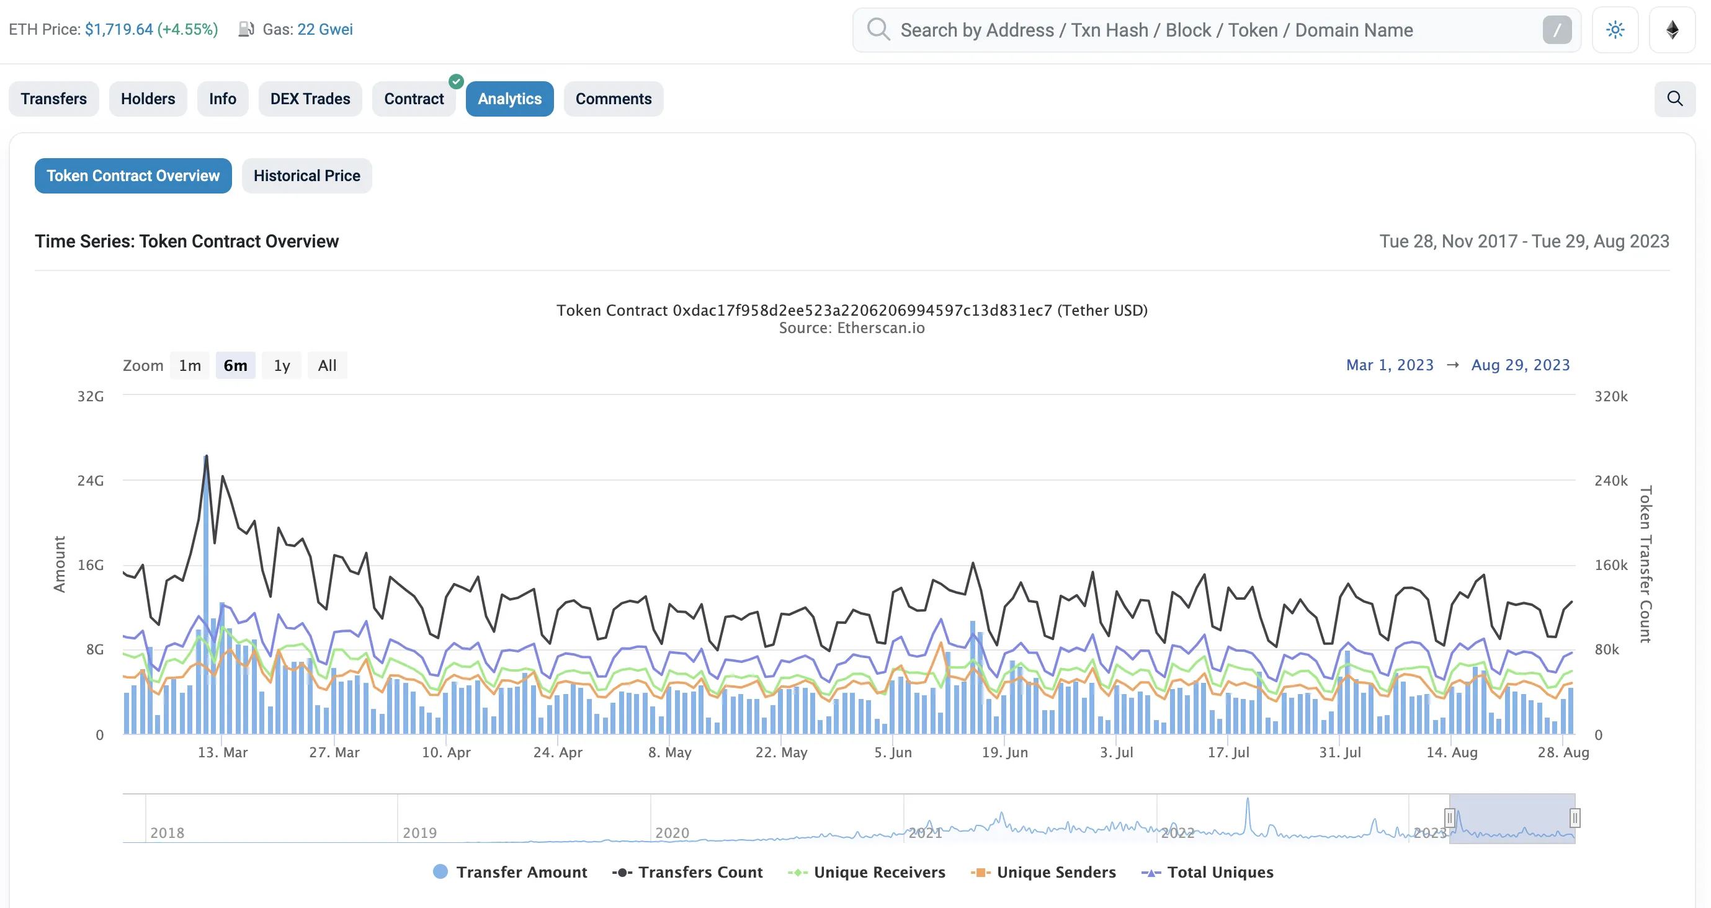Click the page search icon top right
Screen dimensions: 1711x908
click(x=1675, y=99)
